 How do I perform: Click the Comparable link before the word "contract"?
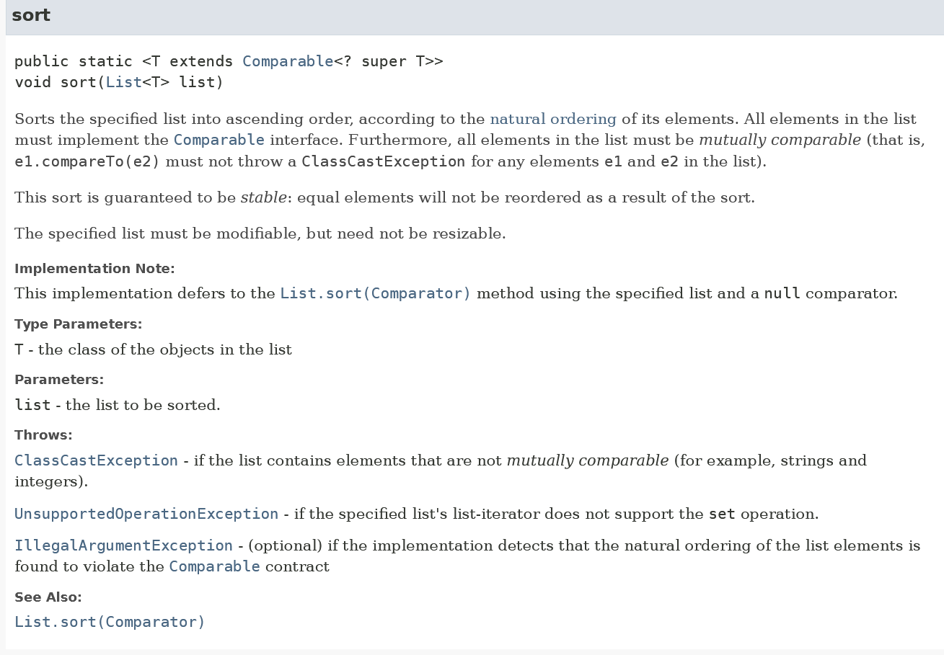coord(214,566)
